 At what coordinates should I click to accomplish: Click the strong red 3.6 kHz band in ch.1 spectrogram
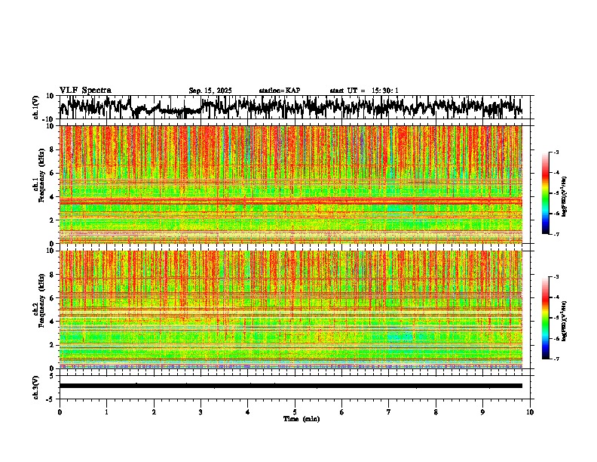coord(291,201)
